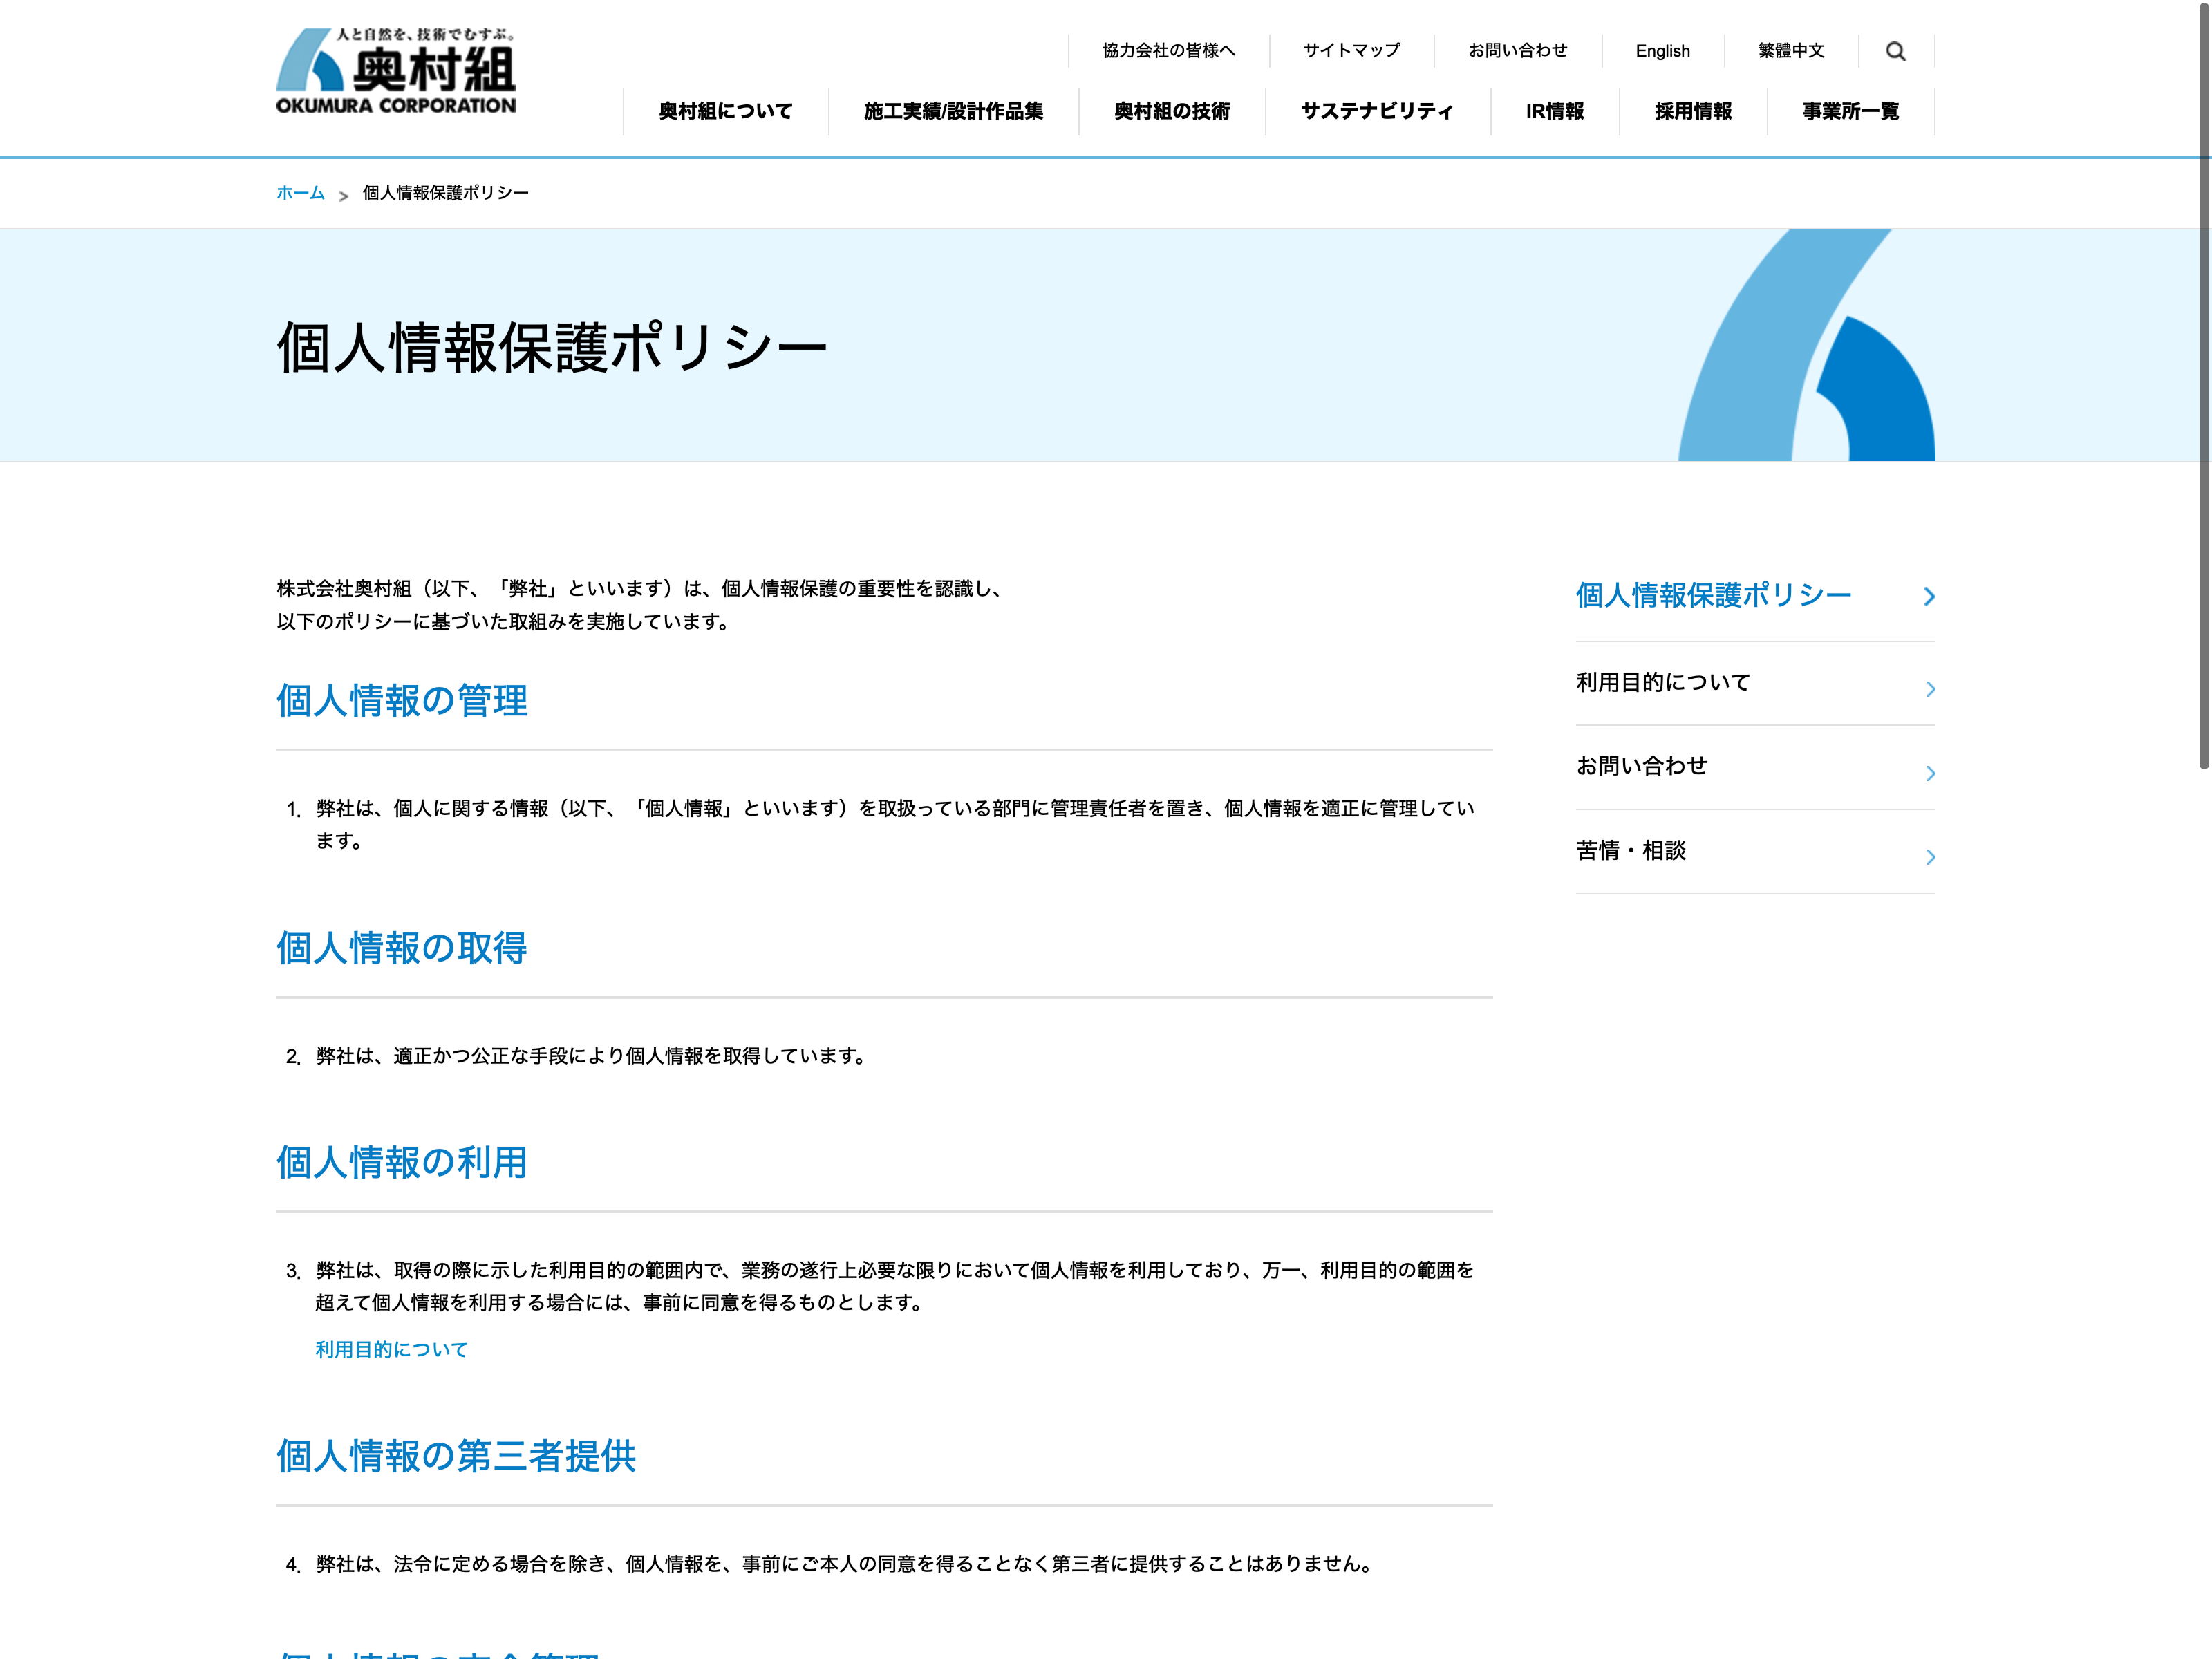Click chevron beside 利用目的について sidebar item
The width and height of the screenshot is (2212, 1659).
pos(1930,689)
